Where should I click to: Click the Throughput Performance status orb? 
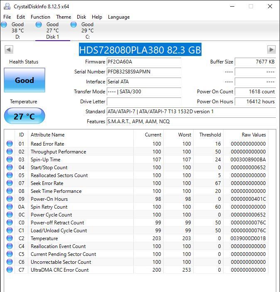pos(10,151)
